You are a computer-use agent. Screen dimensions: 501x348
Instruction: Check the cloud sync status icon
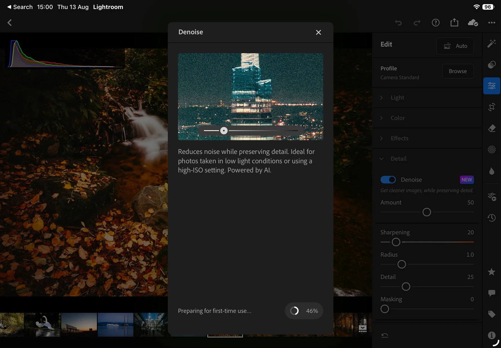pyautogui.click(x=473, y=23)
